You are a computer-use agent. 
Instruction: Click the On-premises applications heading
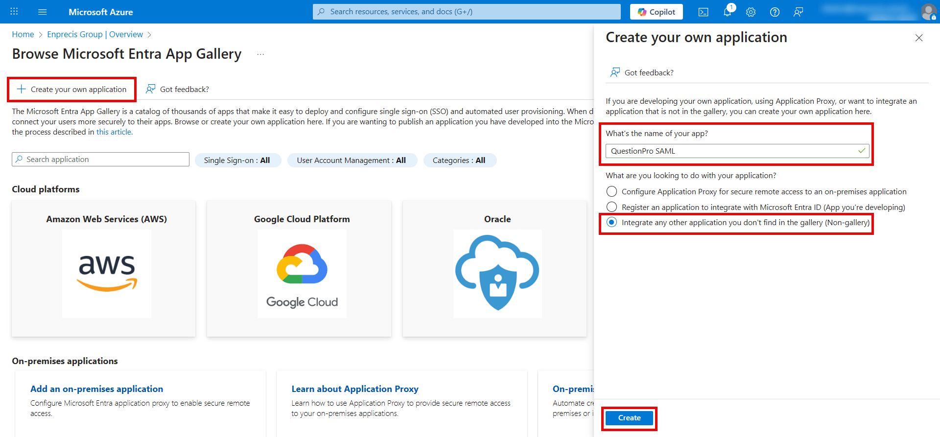[65, 361]
